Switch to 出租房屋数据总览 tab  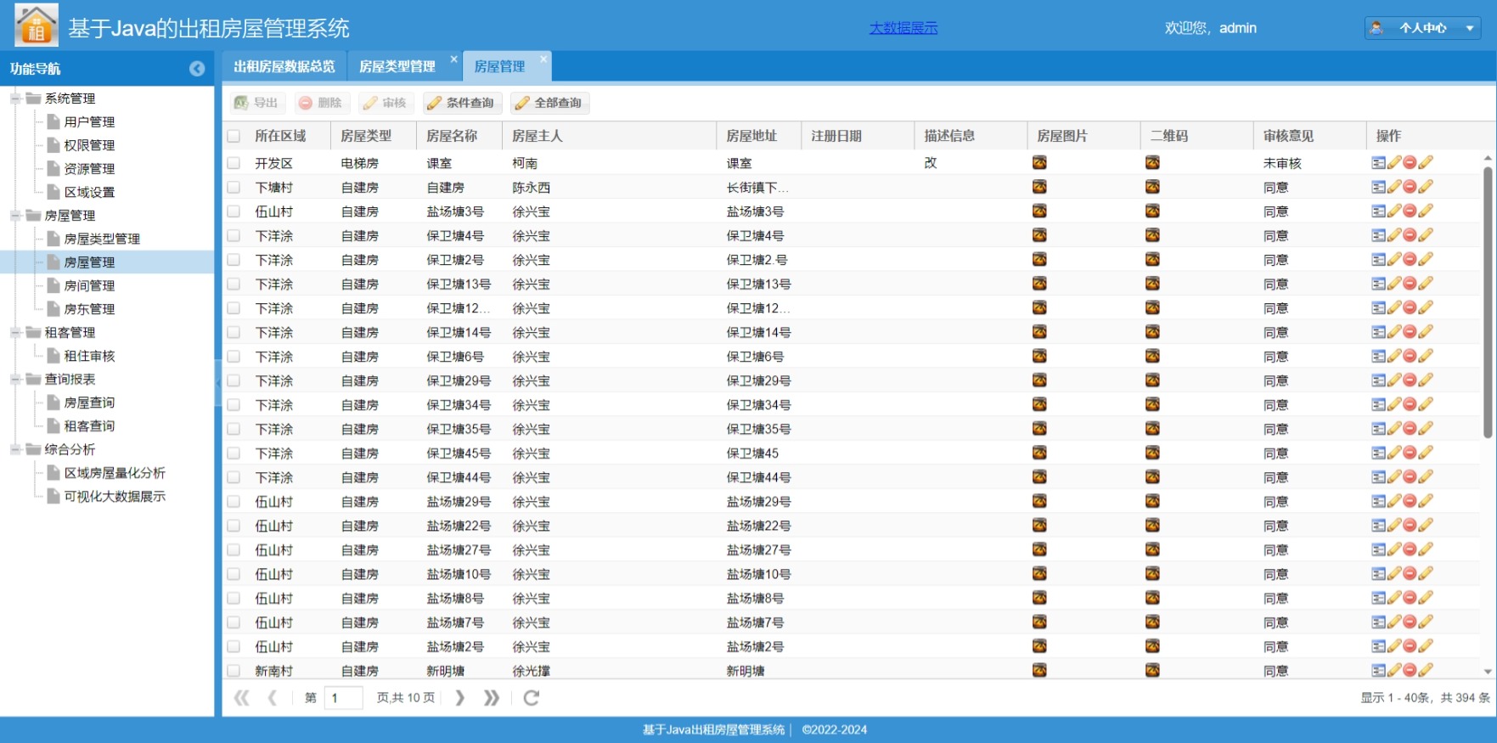[284, 66]
